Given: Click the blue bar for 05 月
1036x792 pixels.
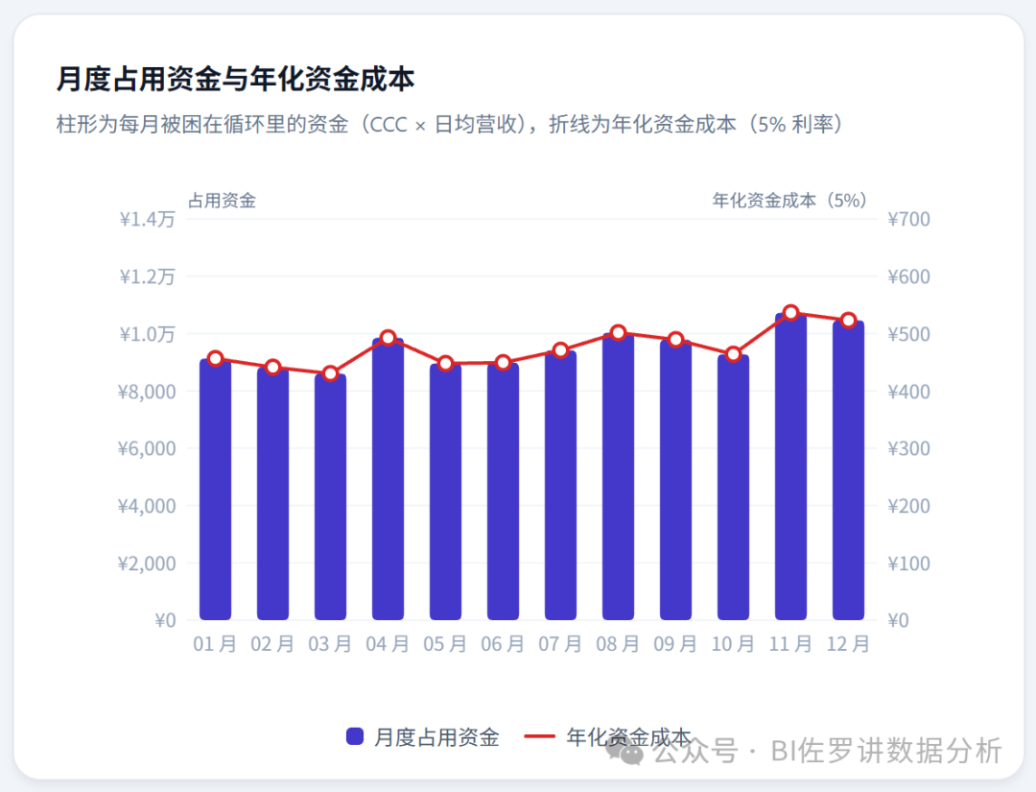Looking at the screenshot, I should 445,492.
